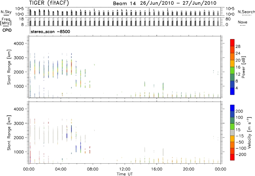Click the '12:00' time tick label

(x=125, y=169)
